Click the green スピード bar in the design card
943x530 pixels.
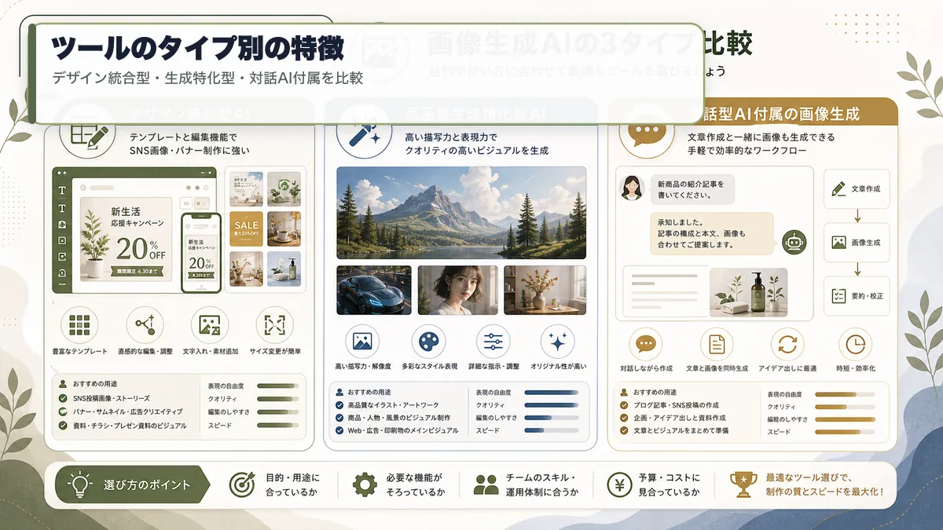(x=277, y=426)
